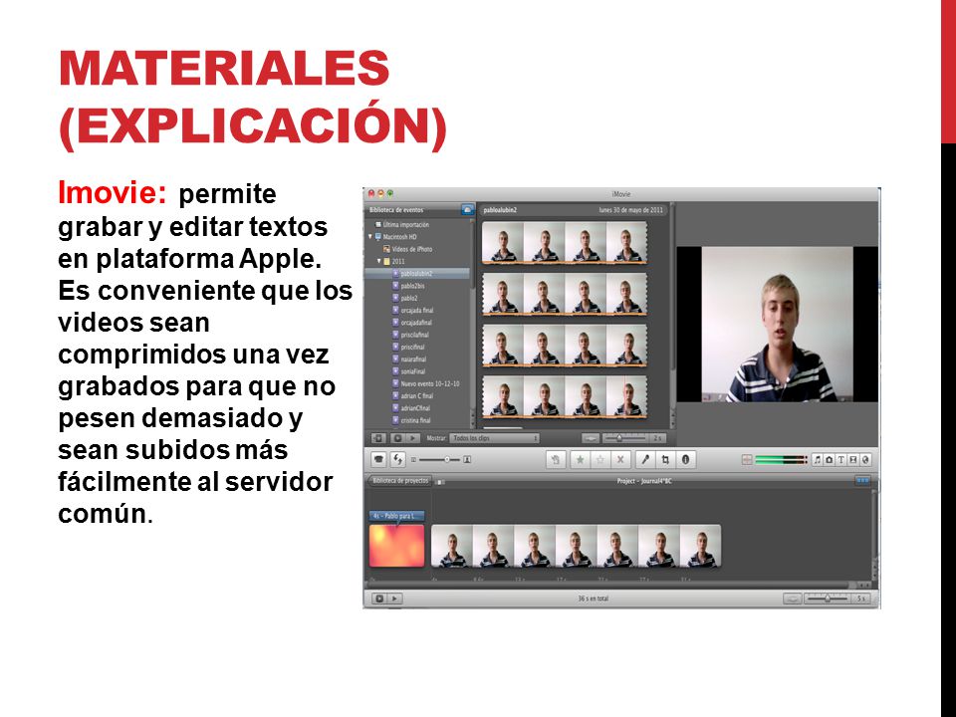956x717 pixels.
Task: Select the crop and rotate tool
Action: 665,460
